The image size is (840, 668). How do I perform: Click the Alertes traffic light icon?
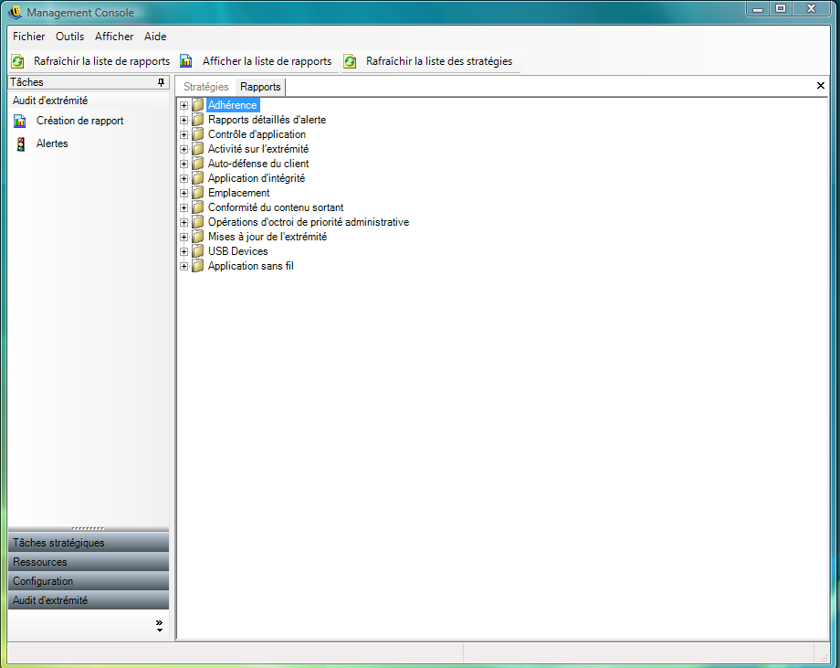click(20, 144)
